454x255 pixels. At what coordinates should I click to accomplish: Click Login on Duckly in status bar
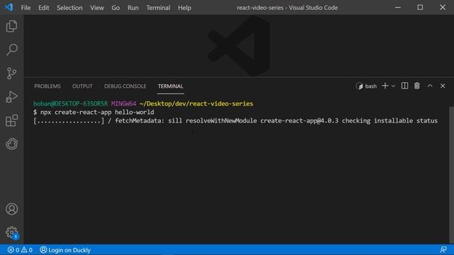click(x=65, y=250)
